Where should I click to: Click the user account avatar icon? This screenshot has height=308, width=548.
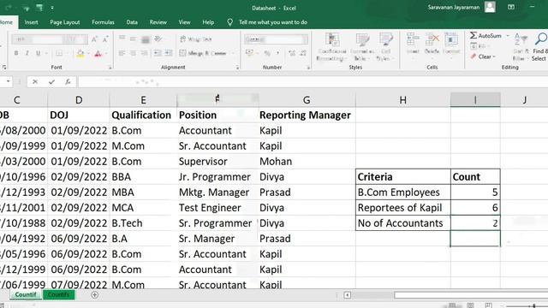490,7
